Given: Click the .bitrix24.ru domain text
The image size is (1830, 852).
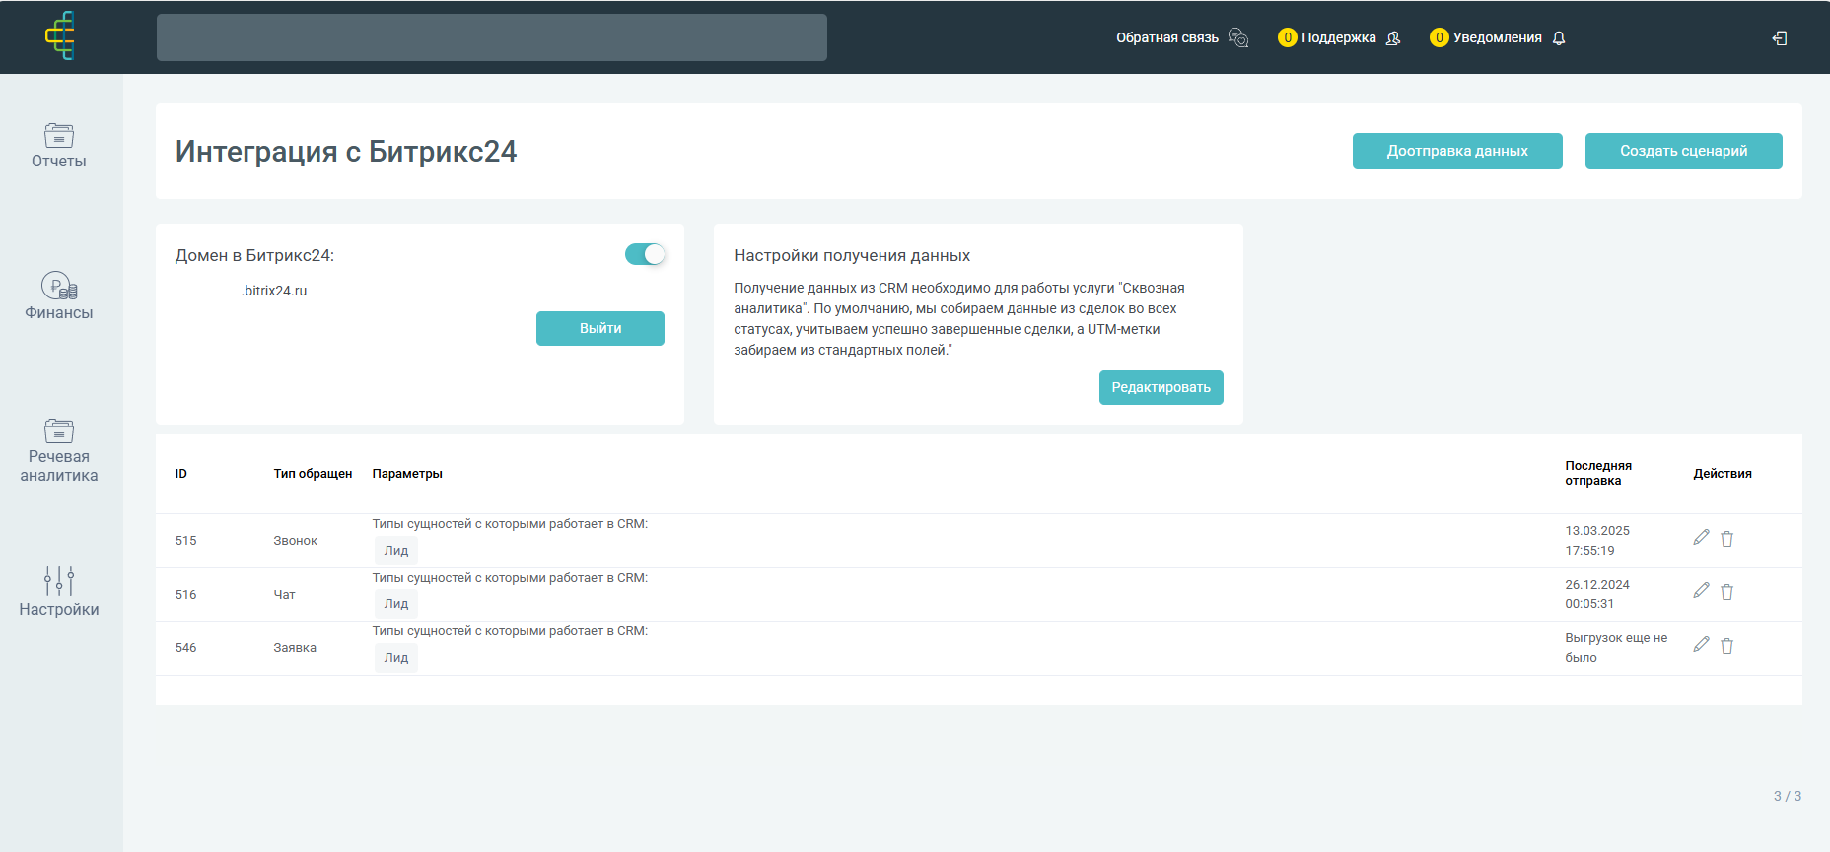Looking at the screenshot, I should coord(274,291).
